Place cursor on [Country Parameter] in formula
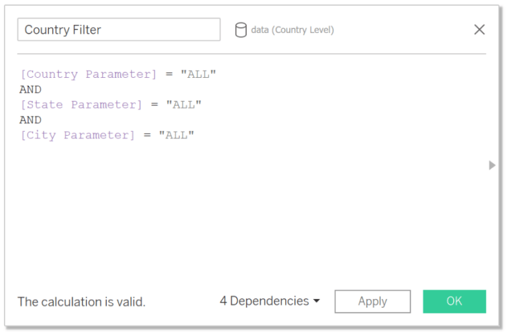507x332 pixels. pos(88,74)
